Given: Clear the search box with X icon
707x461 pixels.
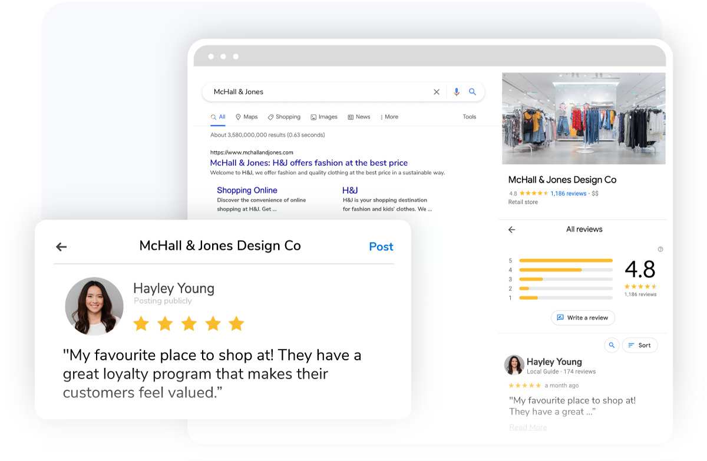Looking at the screenshot, I should 437,92.
